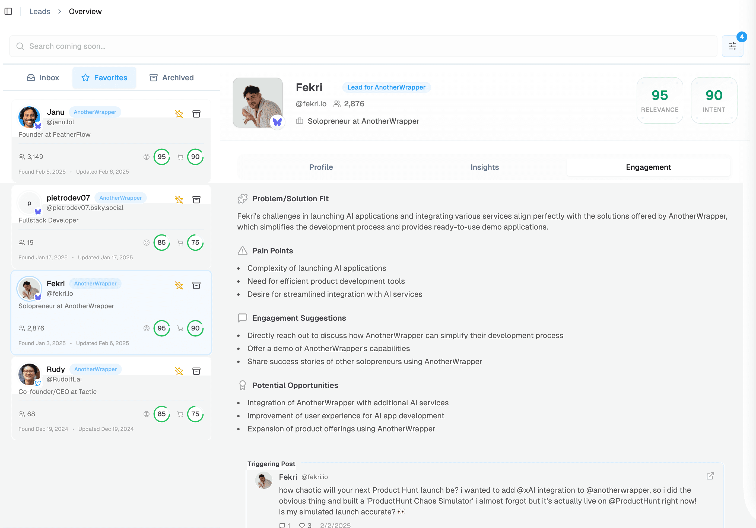The width and height of the screenshot is (756, 528).
Task: Click the Inbox tab to switch view
Action: pyautogui.click(x=44, y=78)
